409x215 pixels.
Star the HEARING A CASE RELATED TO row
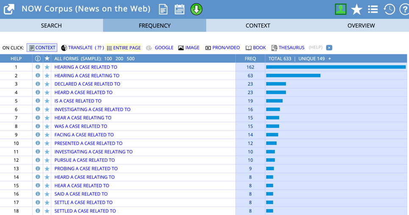pos(47,67)
